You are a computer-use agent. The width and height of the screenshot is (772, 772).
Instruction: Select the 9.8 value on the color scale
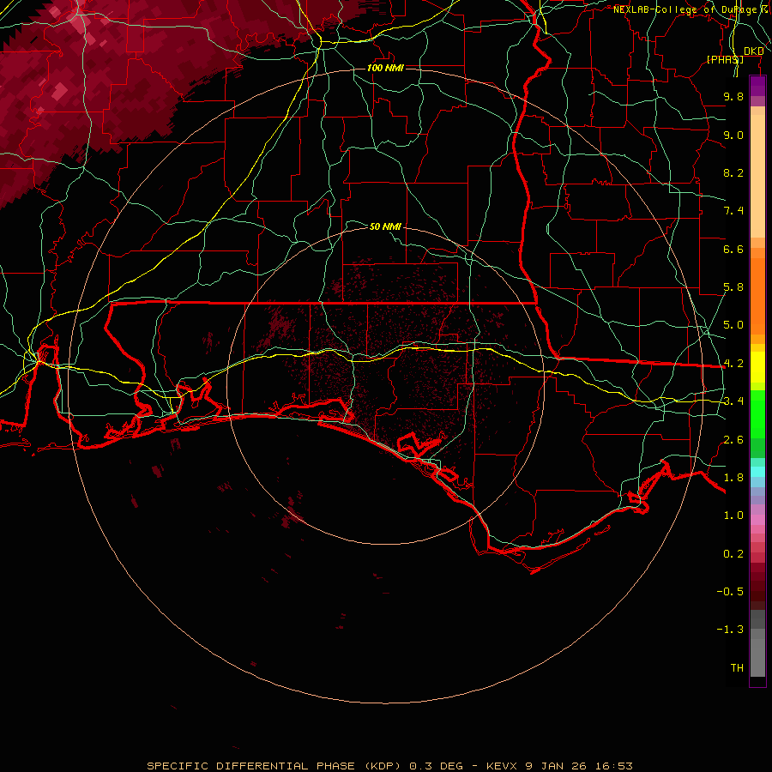[x=733, y=96]
